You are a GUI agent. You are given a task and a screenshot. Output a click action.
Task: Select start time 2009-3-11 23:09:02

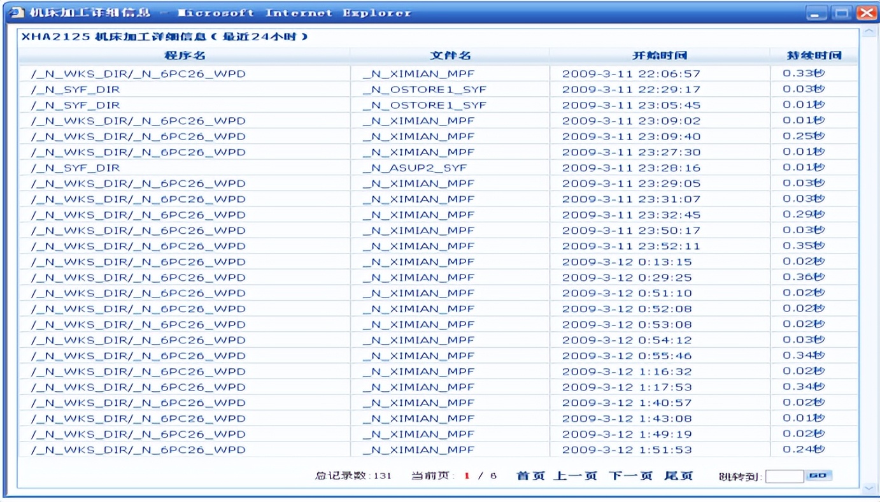pos(631,121)
